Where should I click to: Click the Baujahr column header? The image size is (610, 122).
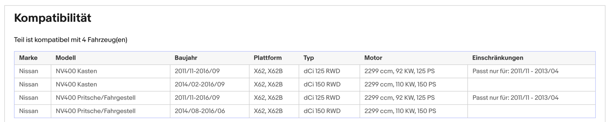point(186,58)
